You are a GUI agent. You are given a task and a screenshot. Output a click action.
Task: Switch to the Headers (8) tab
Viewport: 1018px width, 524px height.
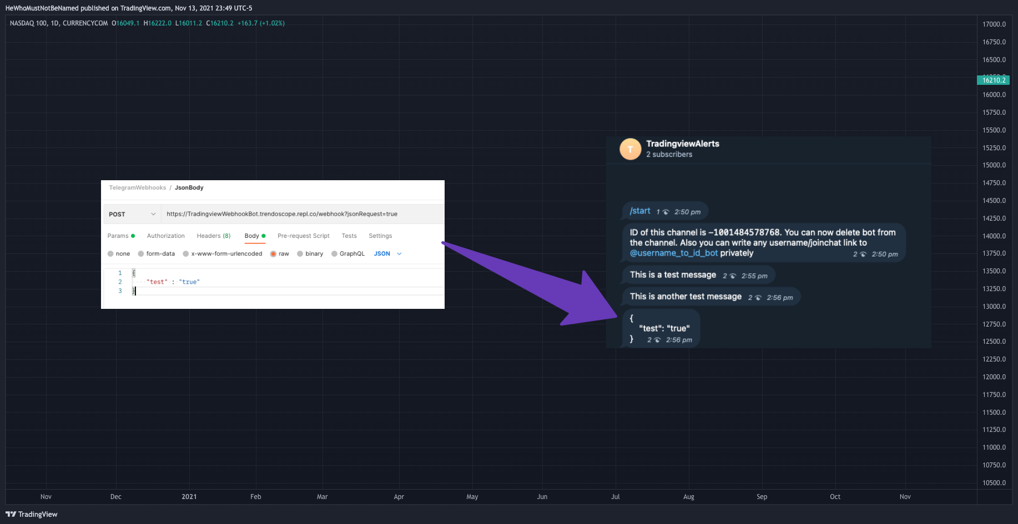[214, 236]
